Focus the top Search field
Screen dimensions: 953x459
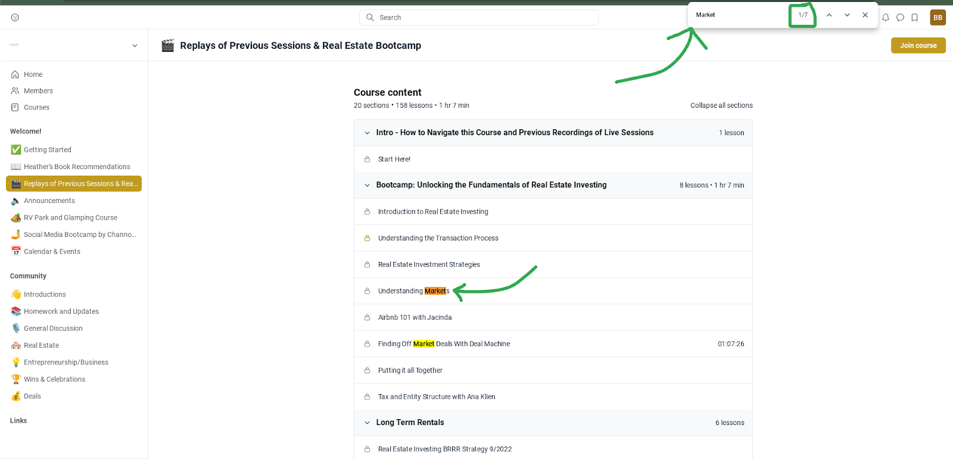coord(479,17)
